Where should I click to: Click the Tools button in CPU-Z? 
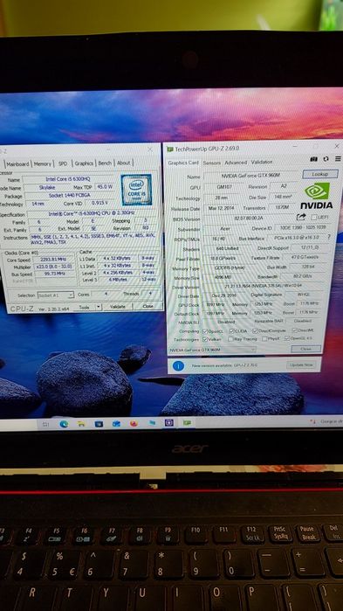(x=84, y=307)
